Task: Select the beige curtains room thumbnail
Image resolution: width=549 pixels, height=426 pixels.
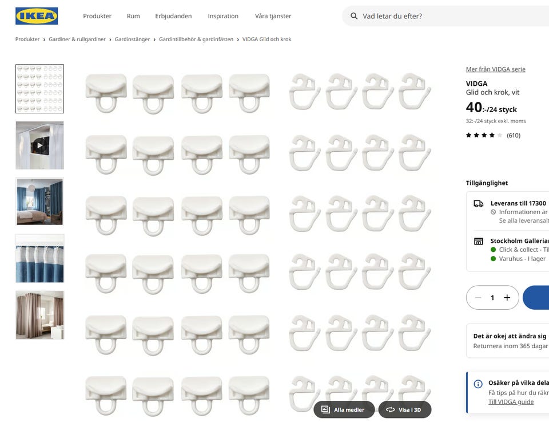Action: (39, 315)
